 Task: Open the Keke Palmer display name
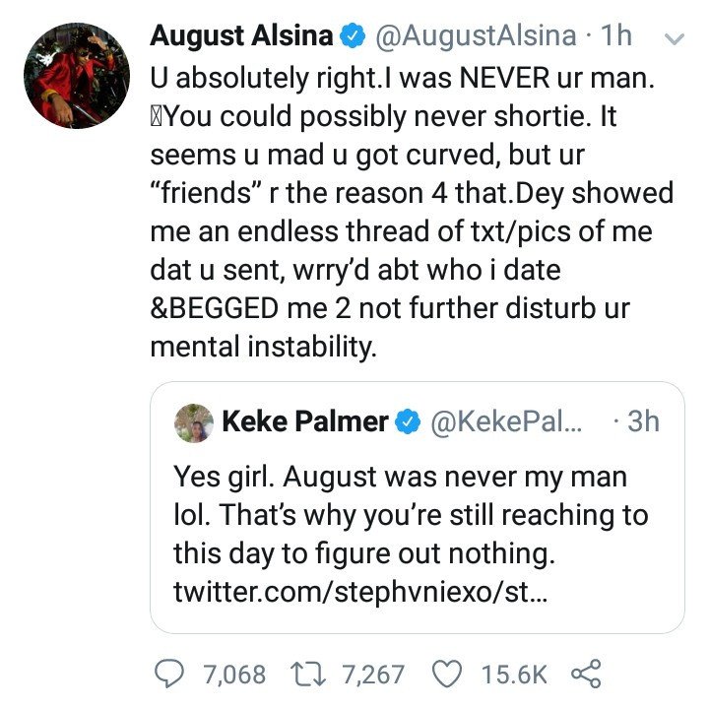[x=305, y=421]
